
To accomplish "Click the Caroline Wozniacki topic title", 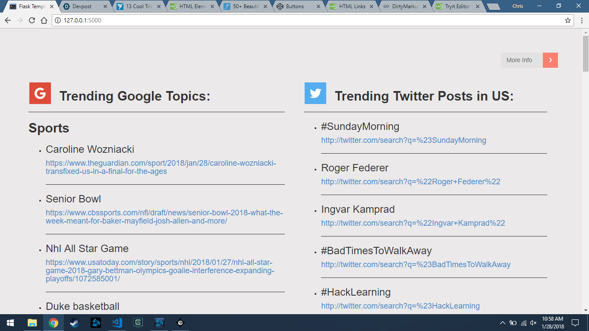I will click(x=90, y=149).
